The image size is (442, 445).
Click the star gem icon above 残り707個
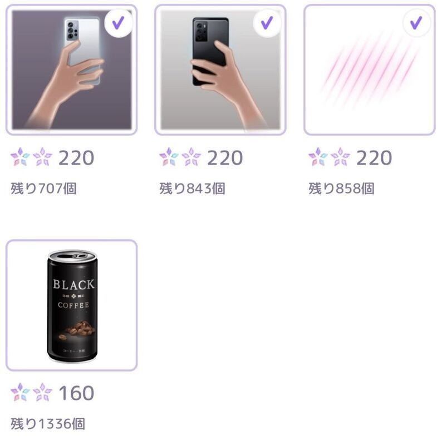tap(31, 157)
